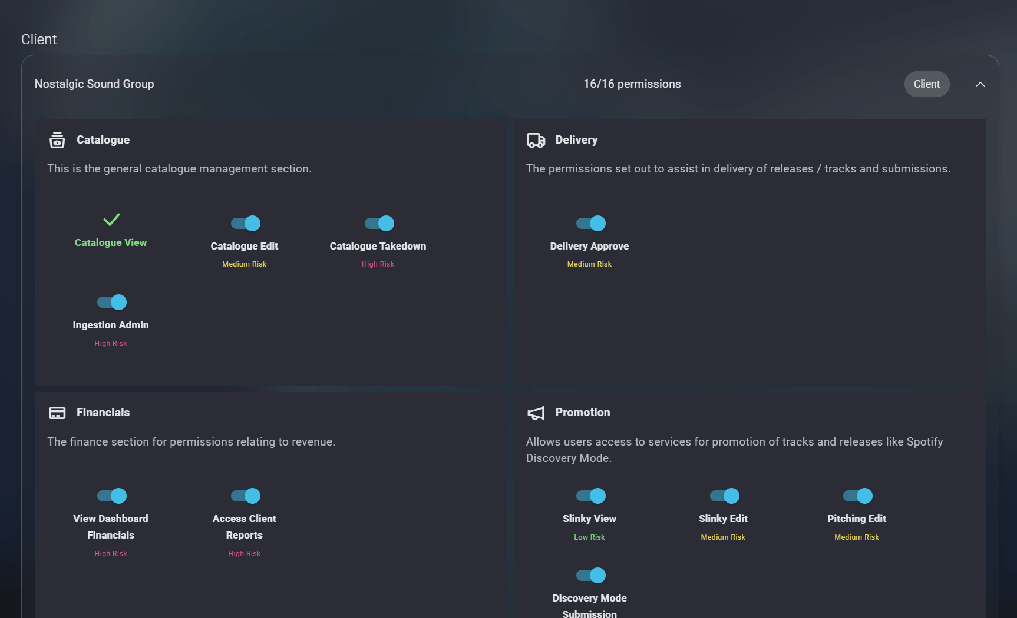Collapse the Nostalgic Sound Group panel

pyautogui.click(x=980, y=84)
